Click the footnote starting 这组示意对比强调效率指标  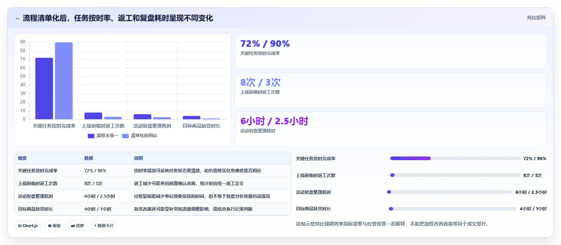point(392,224)
